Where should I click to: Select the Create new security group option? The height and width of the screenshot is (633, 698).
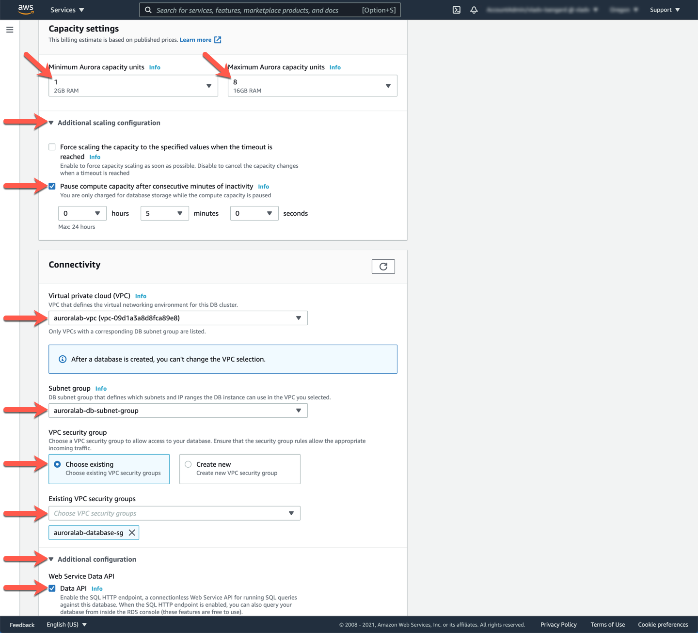(x=188, y=464)
